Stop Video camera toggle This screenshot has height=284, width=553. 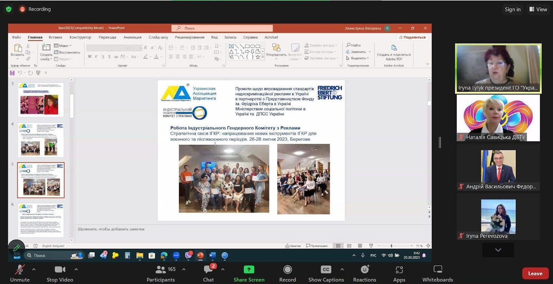pos(60,269)
